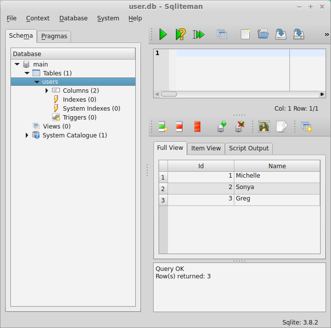Switch to the Item View tab

(206, 148)
